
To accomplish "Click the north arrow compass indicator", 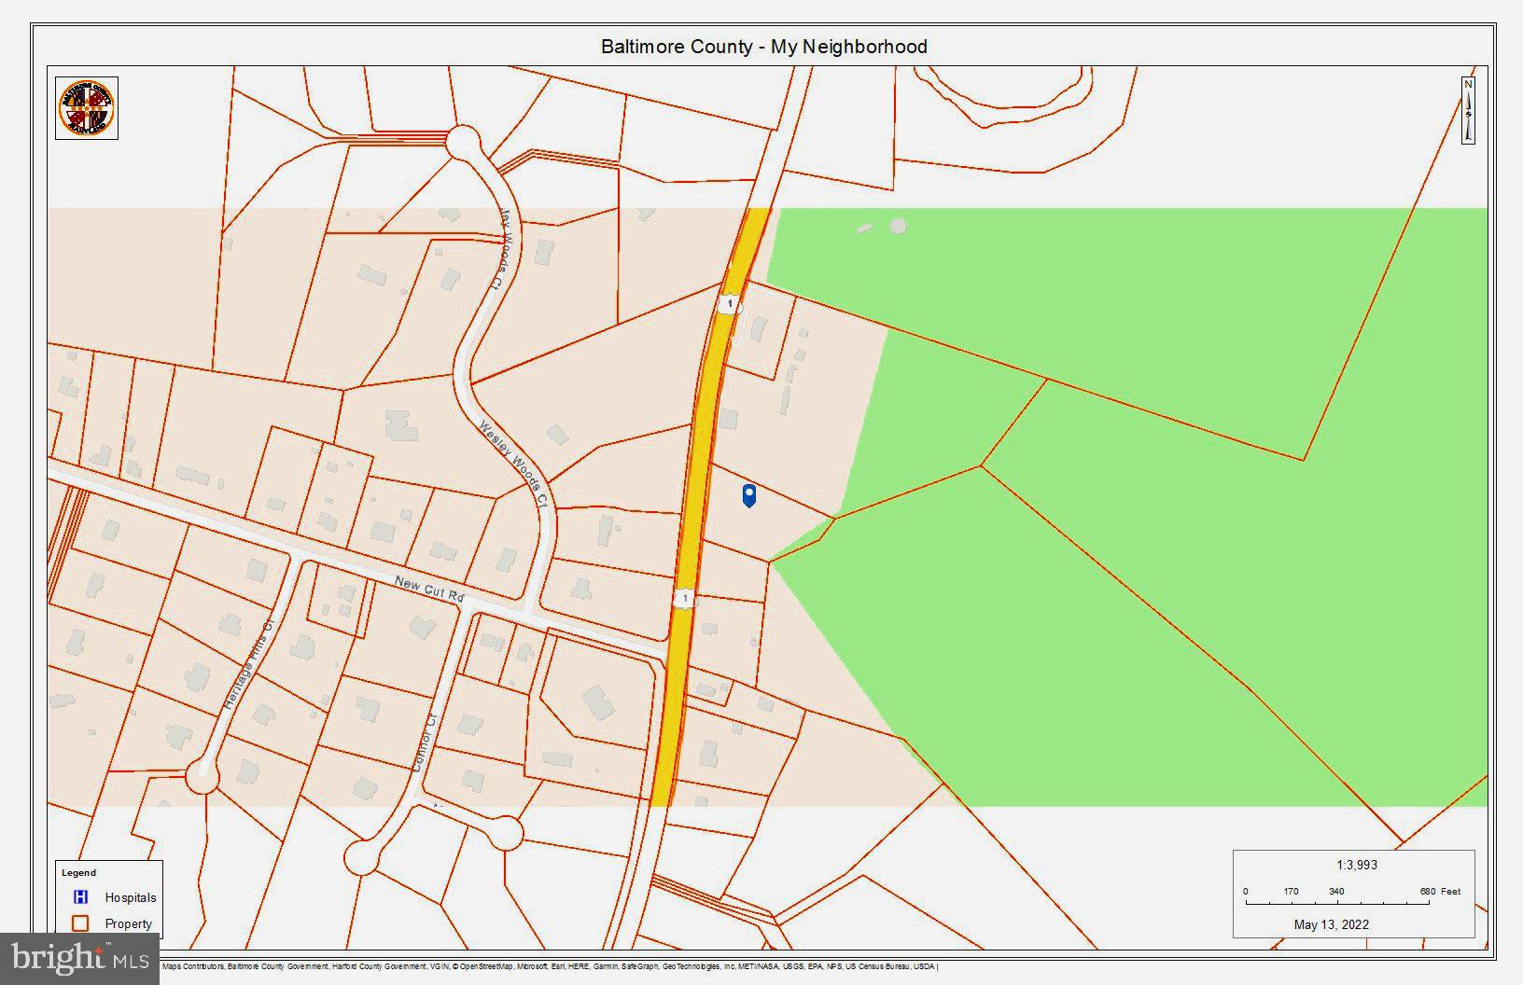I will (1468, 111).
